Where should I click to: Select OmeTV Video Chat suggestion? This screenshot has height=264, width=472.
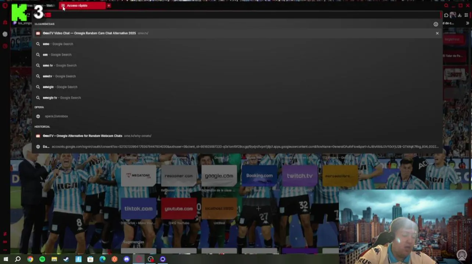click(x=237, y=33)
